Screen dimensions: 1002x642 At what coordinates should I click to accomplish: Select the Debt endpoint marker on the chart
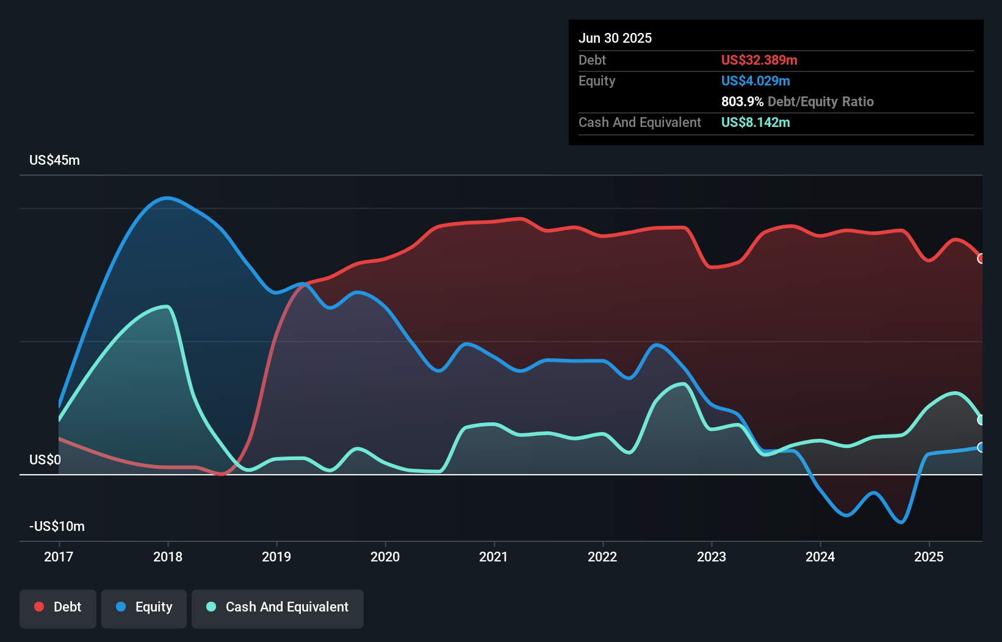tap(981, 259)
